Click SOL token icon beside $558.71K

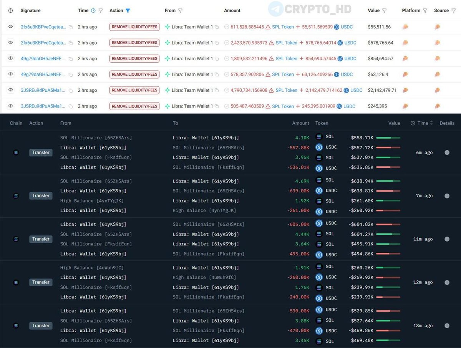coord(319,137)
